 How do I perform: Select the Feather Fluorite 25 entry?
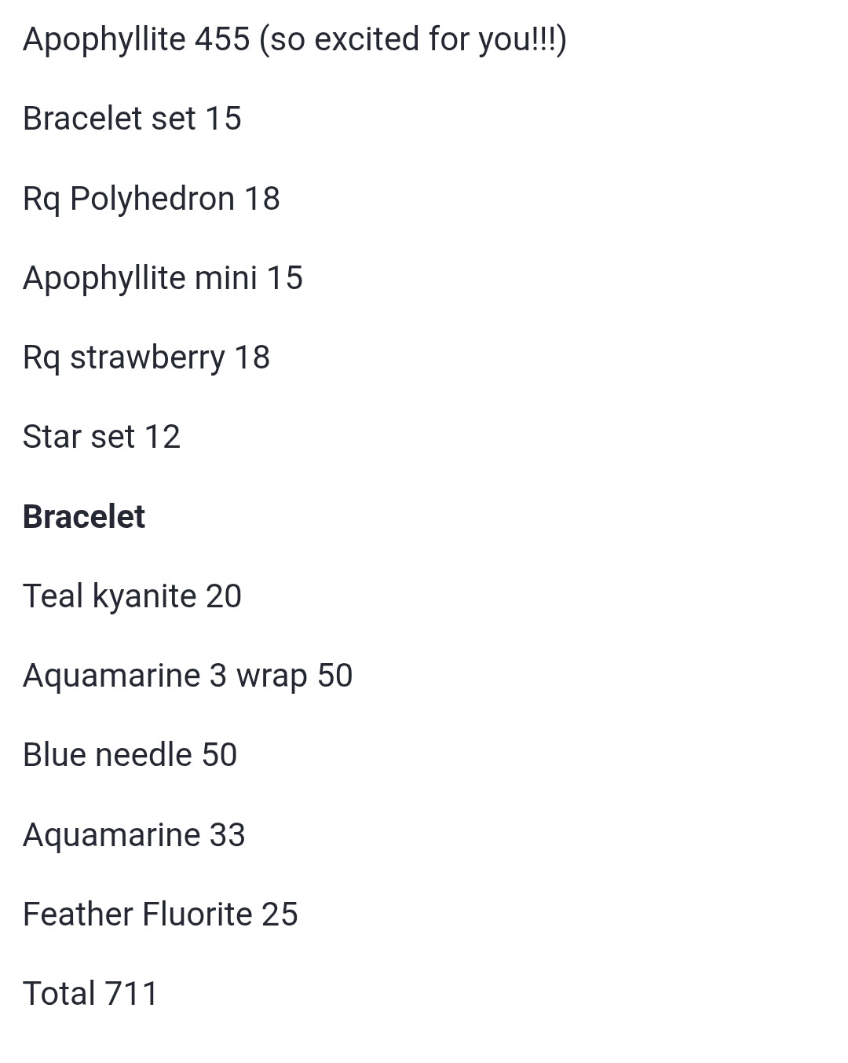click(x=160, y=915)
